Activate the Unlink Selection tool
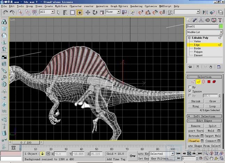 click(x=28, y=12)
